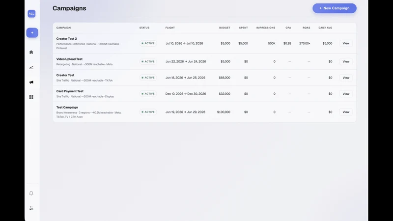This screenshot has height=221, width=393.
Task: Click Active status badge for Test Campaign
Action: coord(148,112)
